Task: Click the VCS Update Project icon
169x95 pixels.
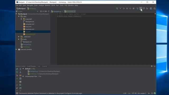Action: 137,8
